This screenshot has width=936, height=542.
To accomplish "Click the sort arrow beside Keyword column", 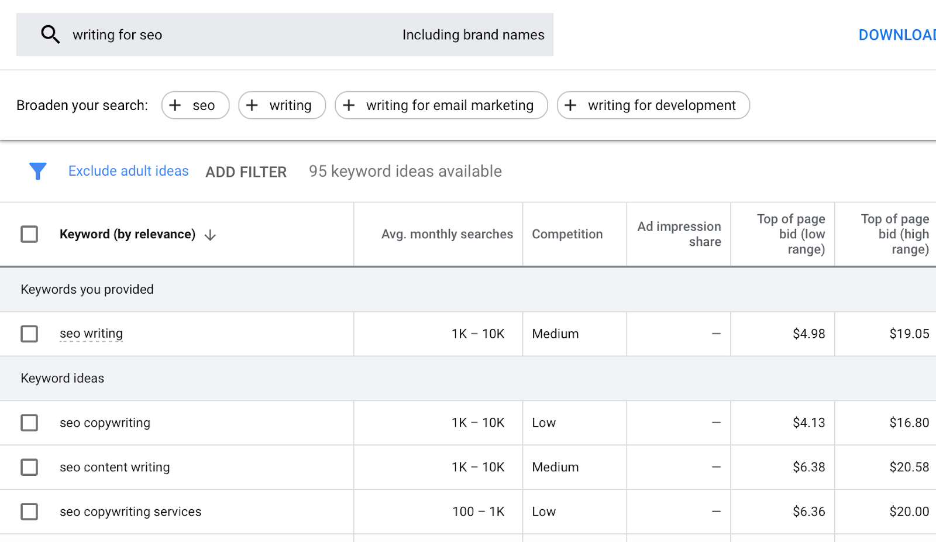I will (211, 235).
